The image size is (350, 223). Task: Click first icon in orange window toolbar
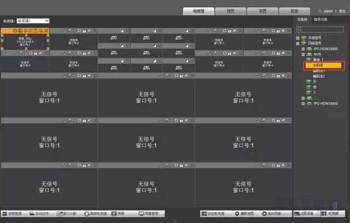[14, 31]
